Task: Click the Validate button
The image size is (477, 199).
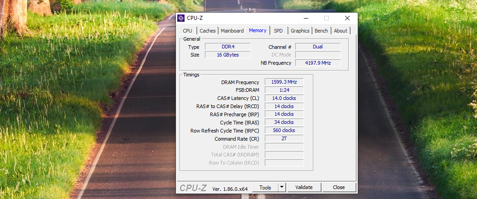Action: [304, 188]
